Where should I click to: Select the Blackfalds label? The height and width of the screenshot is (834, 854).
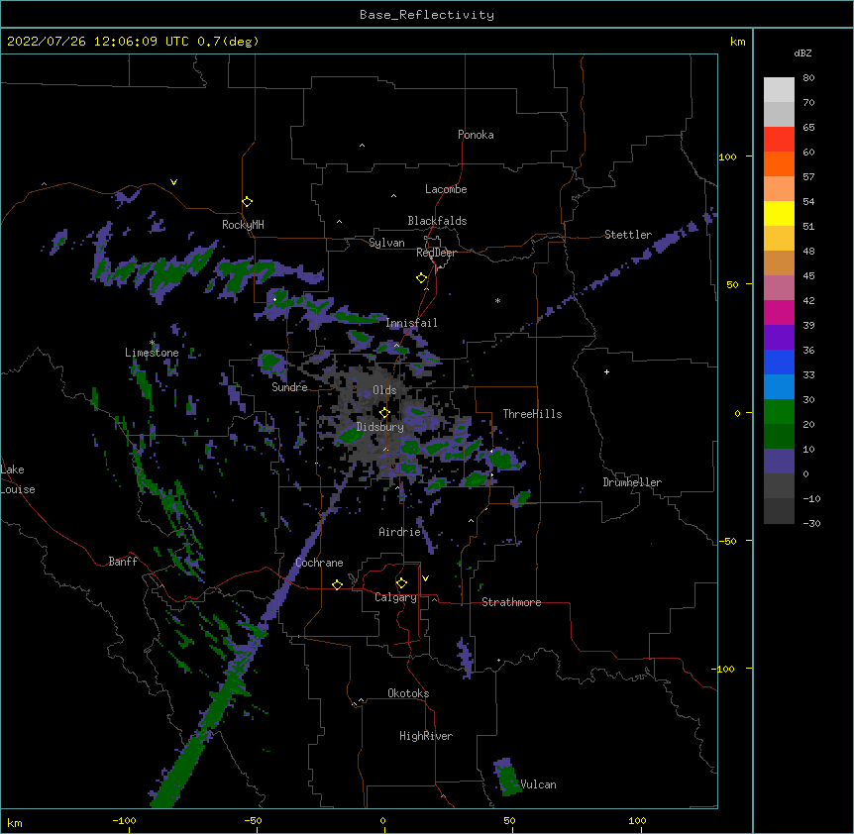(437, 221)
